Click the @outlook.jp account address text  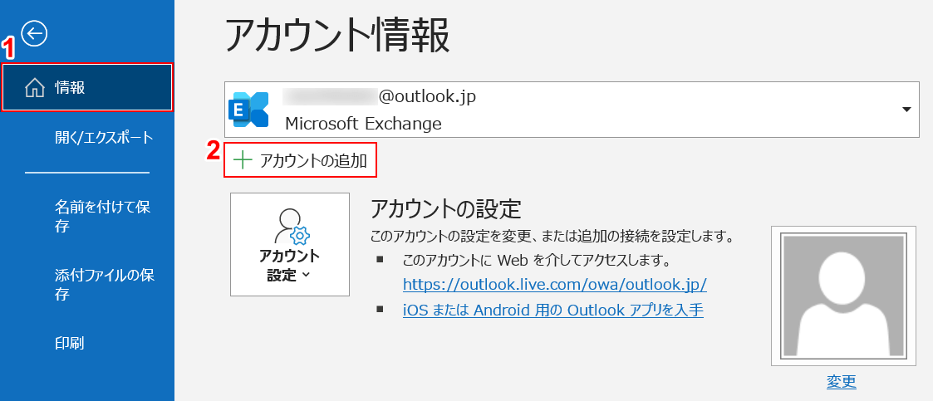click(x=427, y=96)
